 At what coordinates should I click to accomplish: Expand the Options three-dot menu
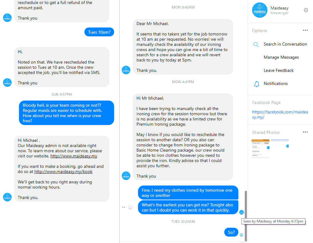click(x=305, y=31)
